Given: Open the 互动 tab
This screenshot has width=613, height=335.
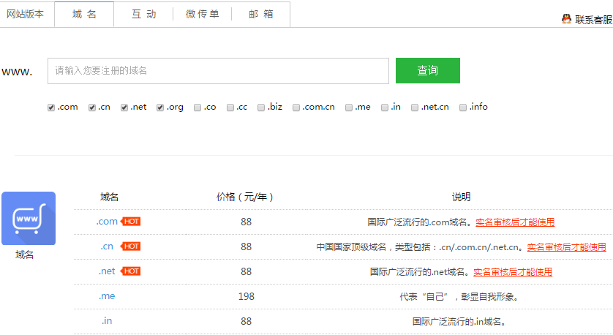Looking at the screenshot, I should click(143, 14).
